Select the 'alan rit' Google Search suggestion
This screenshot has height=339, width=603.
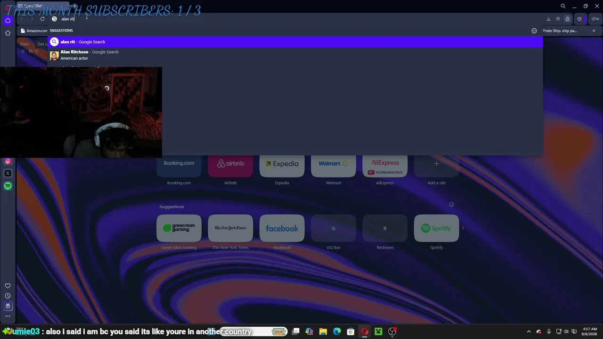[295, 42]
